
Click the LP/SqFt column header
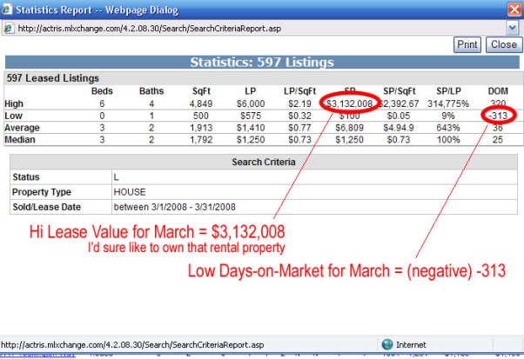pos(299,90)
